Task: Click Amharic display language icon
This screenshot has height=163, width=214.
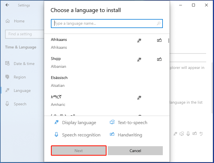Action: point(139,98)
